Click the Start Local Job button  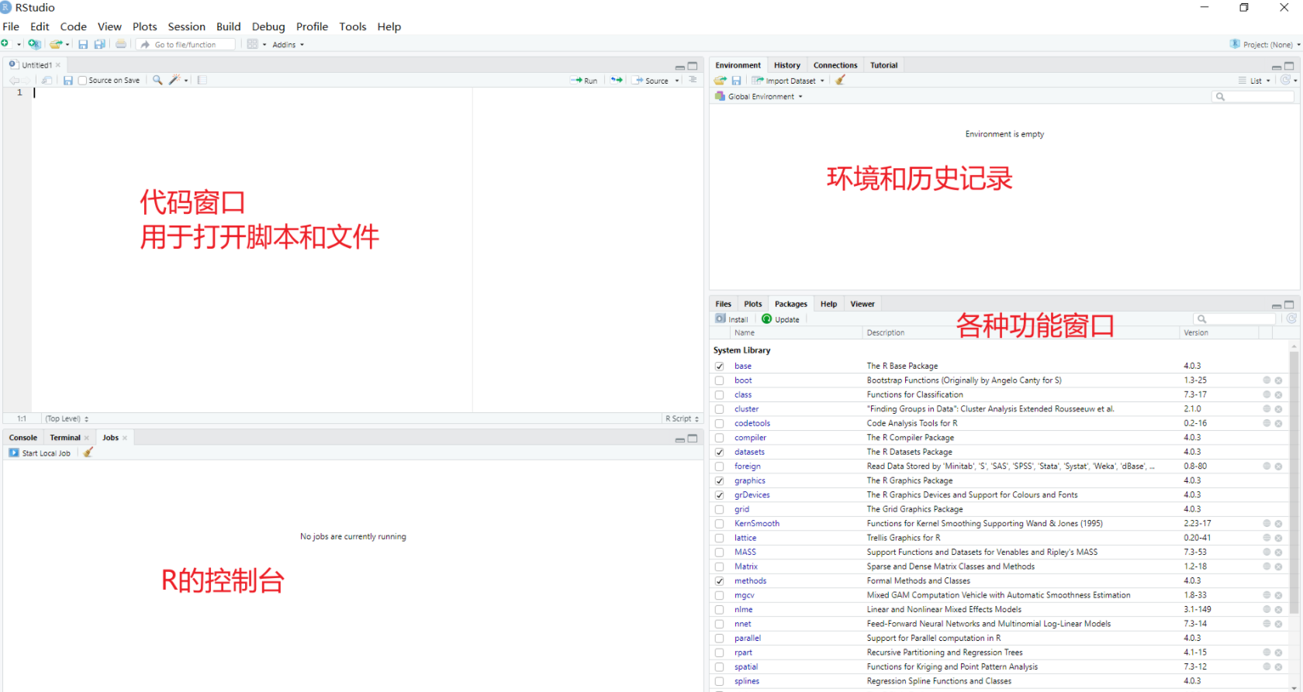tap(40, 453)
